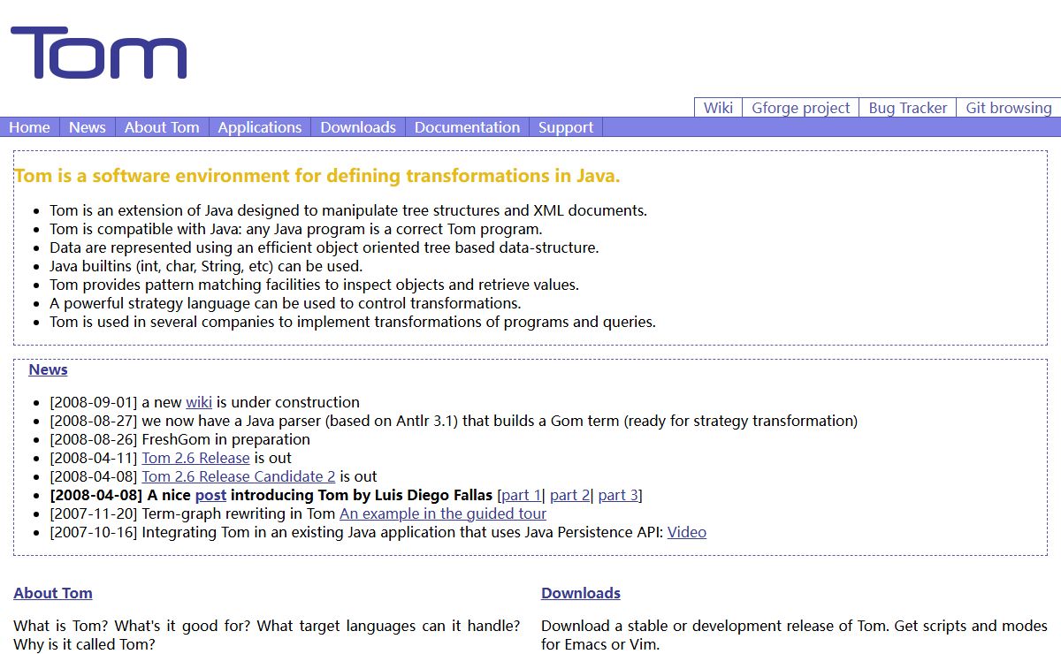Open the About Tom menu item
The width and height of the screenshot is (1061, 654).
pyautogui.click(x=162, y=127)
